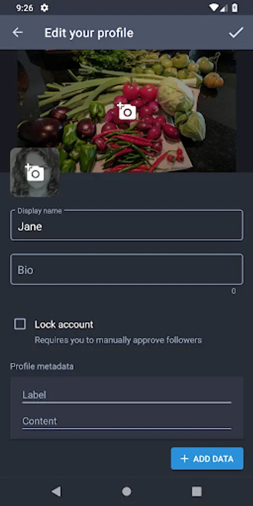This screenshot has width=253, height=506.
Task: Tap the Android recents square button
Action: (x=197, y=491)
